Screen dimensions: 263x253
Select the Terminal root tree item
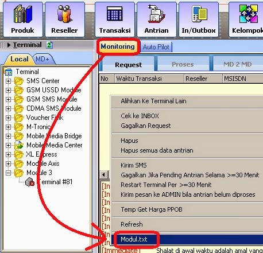(x=28, y=72)
